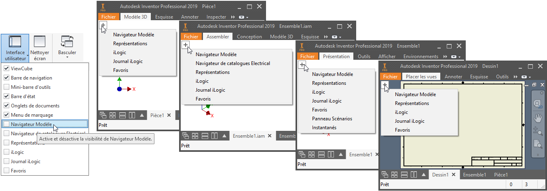
Task: Click the Pan hand tool in navigation bar
Action: pos(538,118)
